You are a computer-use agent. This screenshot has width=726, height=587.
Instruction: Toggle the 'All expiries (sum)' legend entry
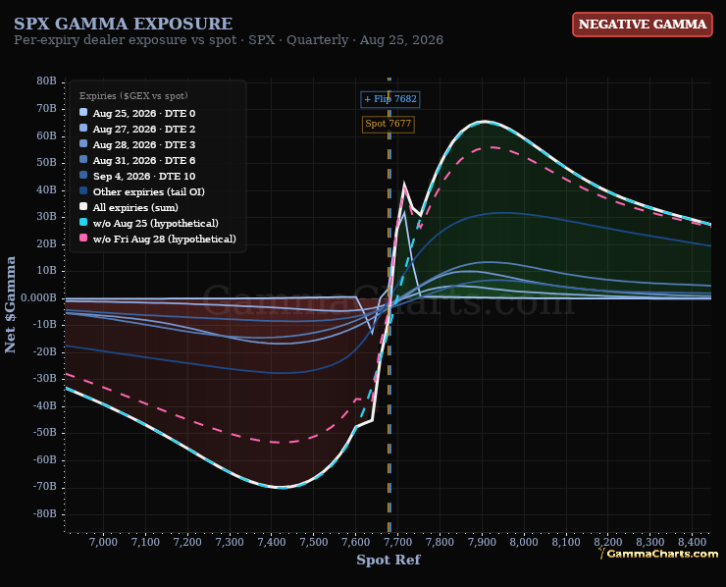(129, 207)
